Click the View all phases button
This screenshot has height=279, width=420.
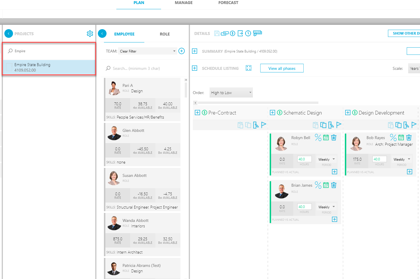tap(281, 68)
